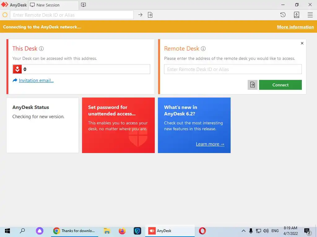Select the This Desk address field

pyautogui.click(x=81, y=69)
